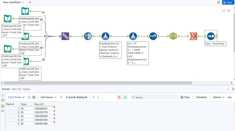
Task: Click the Input Data tool connected as #3
Action: (26, 61)
